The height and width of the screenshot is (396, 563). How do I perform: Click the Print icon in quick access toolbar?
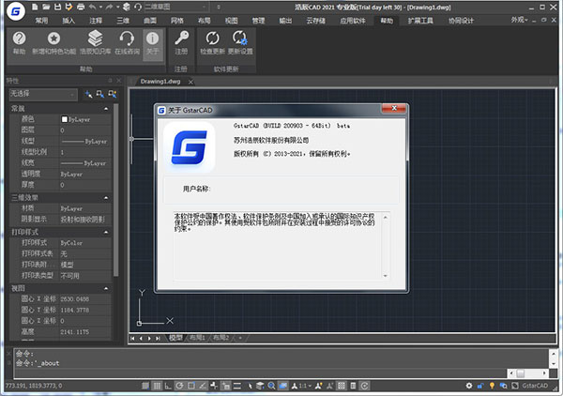click(81, 7)
